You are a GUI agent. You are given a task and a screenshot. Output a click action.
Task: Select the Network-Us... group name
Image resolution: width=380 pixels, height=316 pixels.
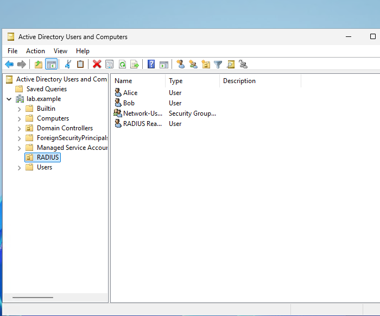(x=143, y=113)
